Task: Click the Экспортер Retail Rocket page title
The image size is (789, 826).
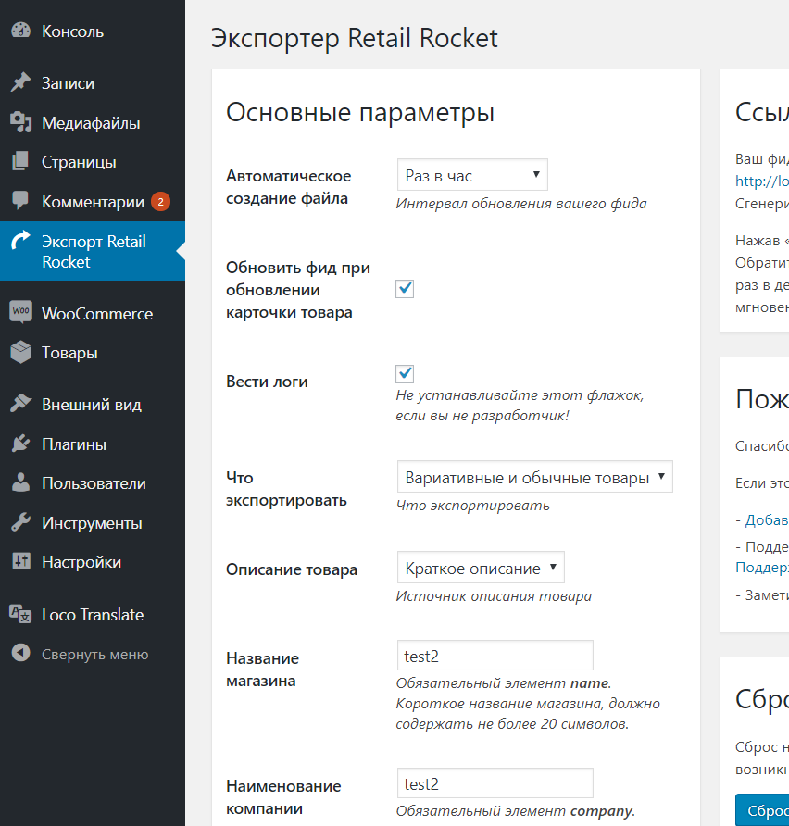Action: pyautogui.click(x=355, y=39)
